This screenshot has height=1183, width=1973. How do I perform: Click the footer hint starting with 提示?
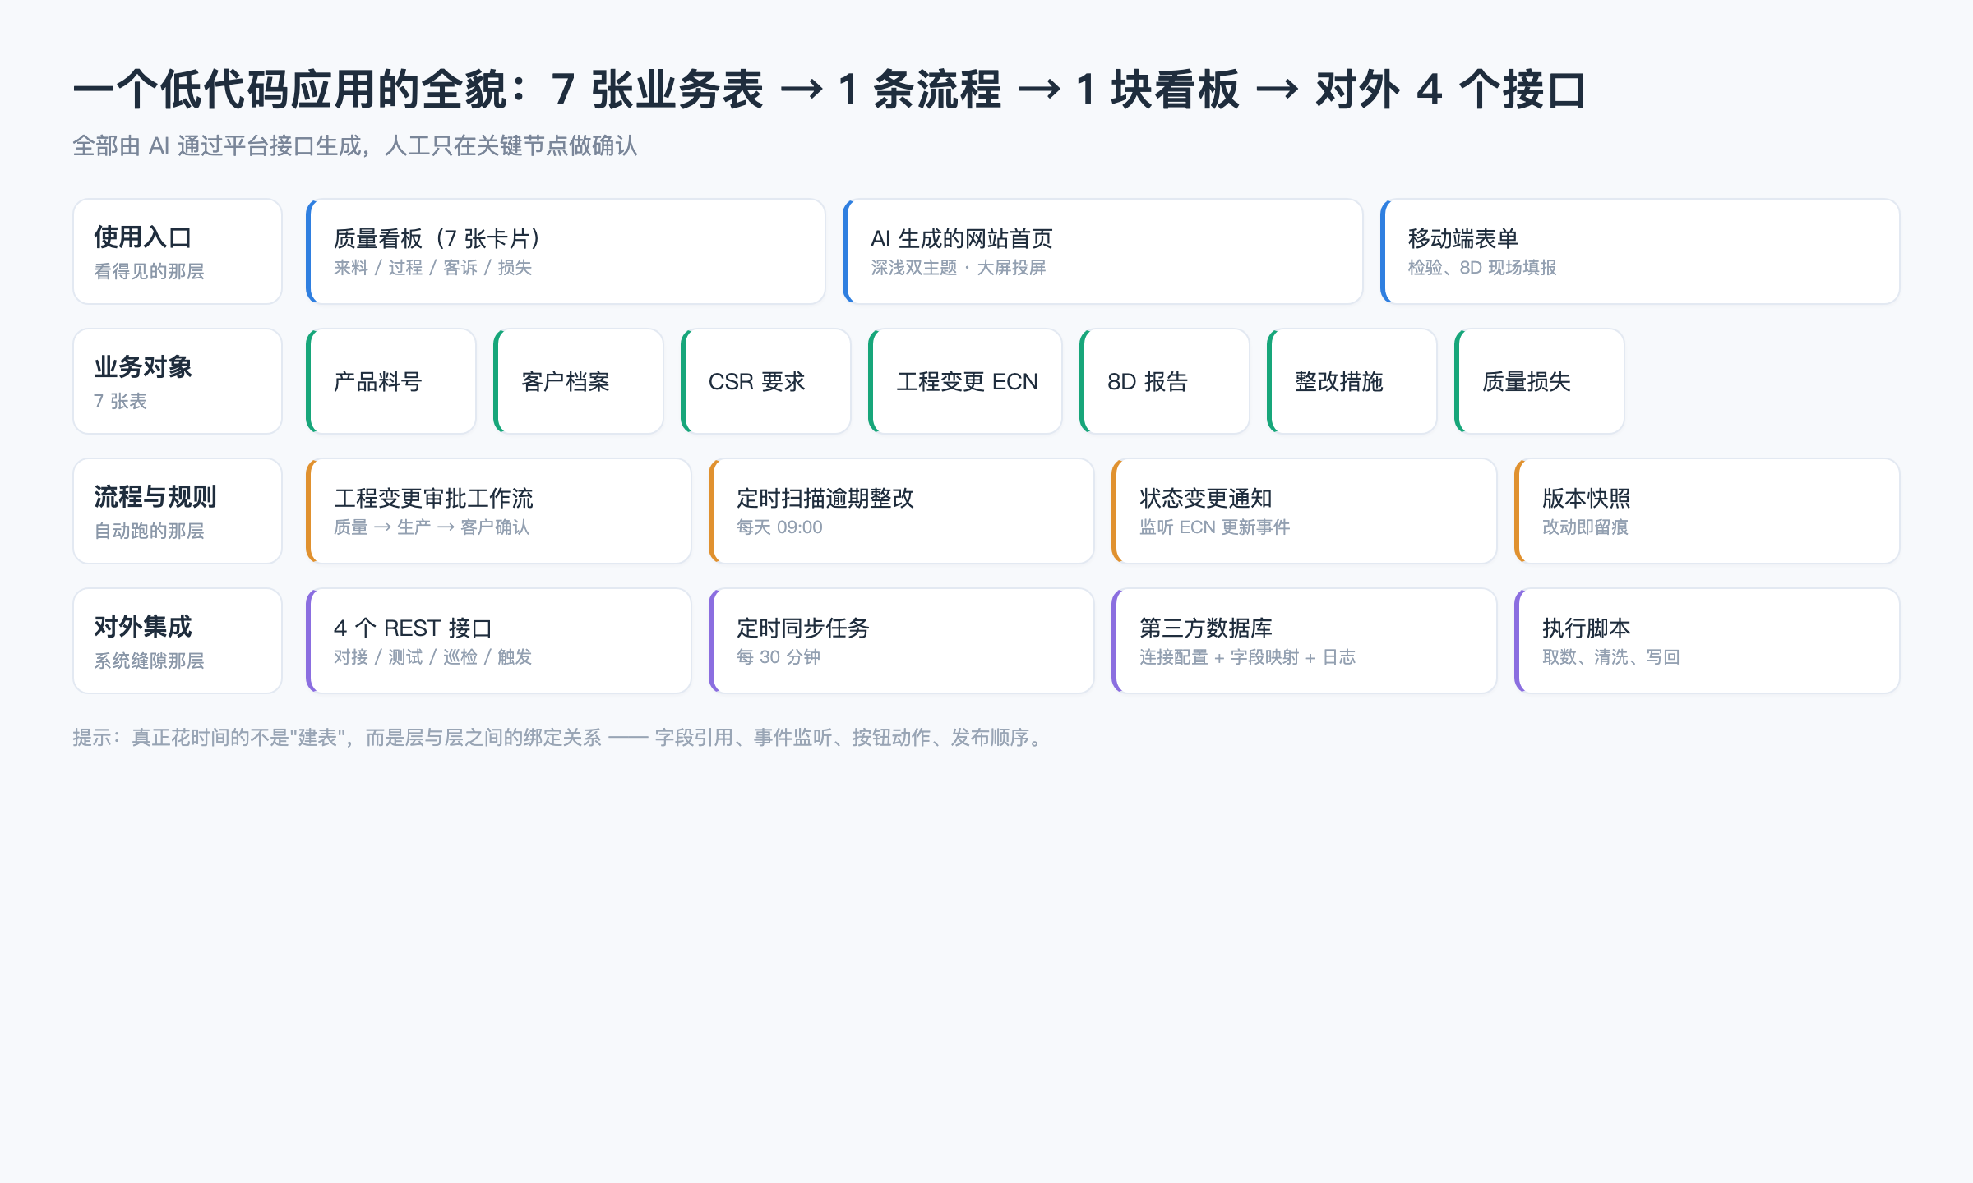[x=559, y=738]
